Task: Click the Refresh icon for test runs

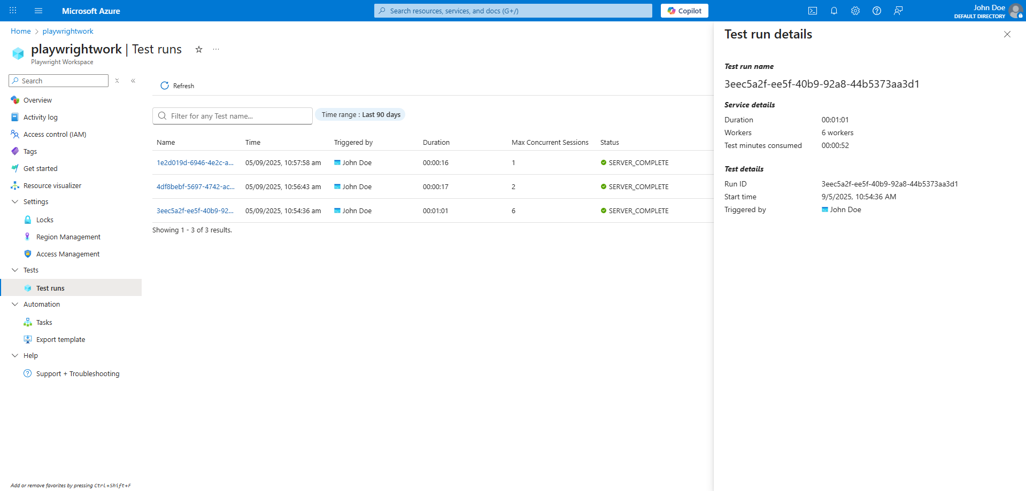Action: pos(165,85)
